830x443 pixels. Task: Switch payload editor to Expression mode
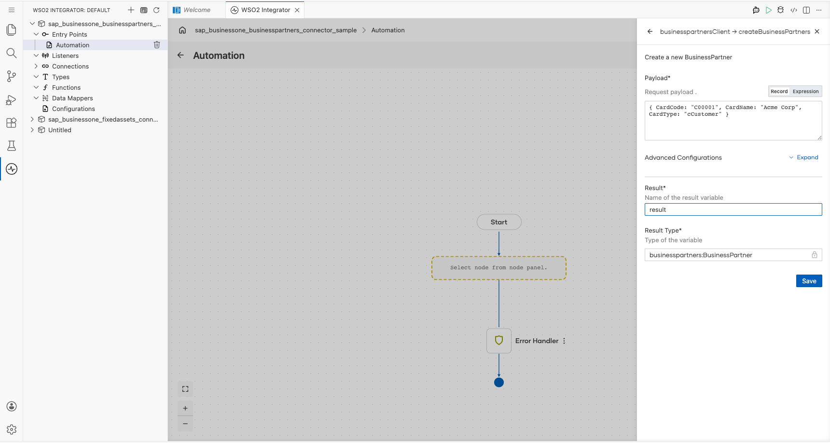[x=806, y=91]
